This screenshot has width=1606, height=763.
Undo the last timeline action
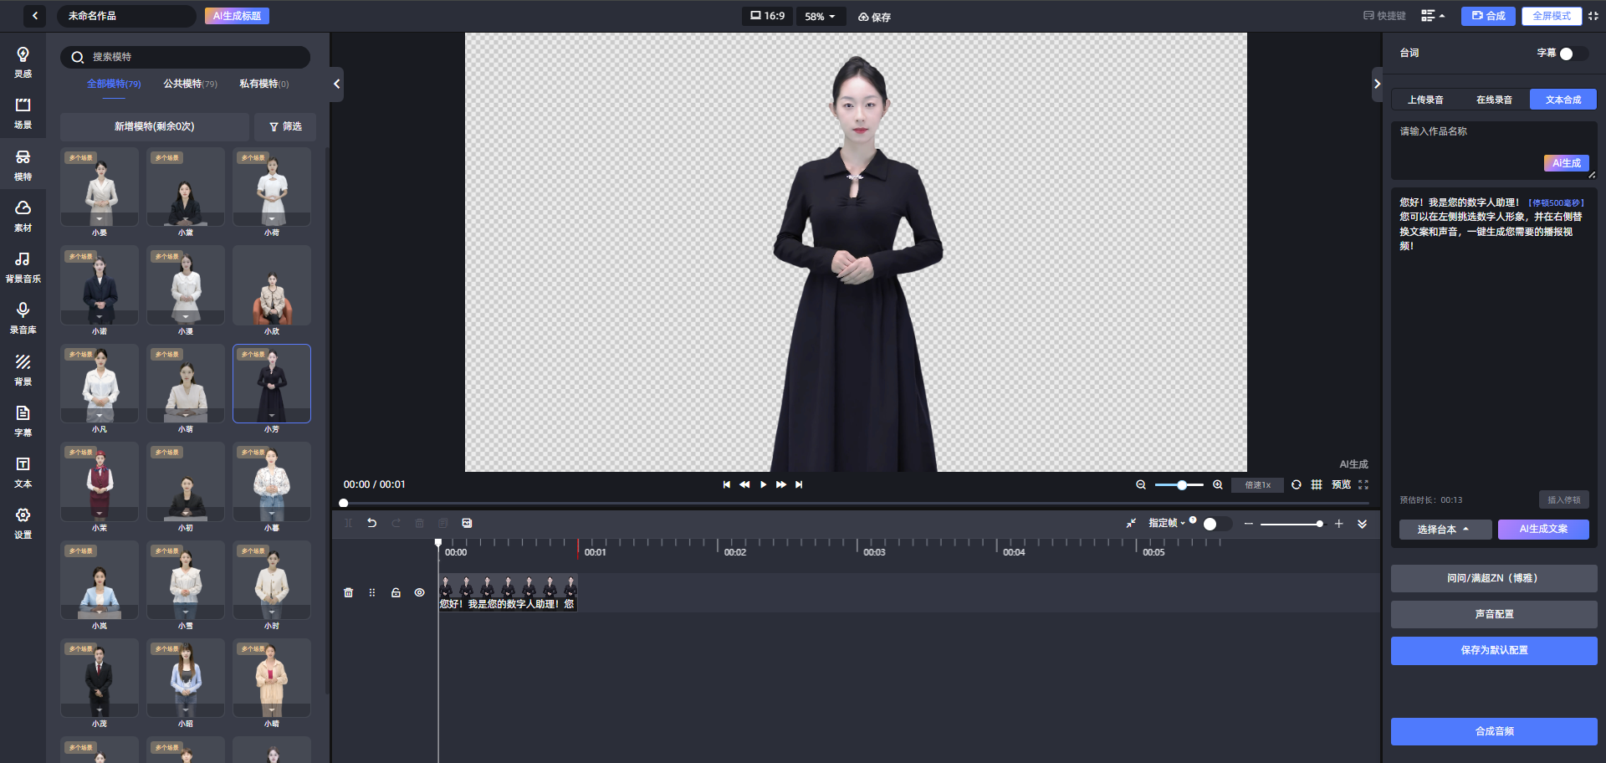tap(372, 523)
